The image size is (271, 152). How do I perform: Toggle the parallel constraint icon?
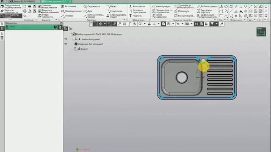click(236, 6)
